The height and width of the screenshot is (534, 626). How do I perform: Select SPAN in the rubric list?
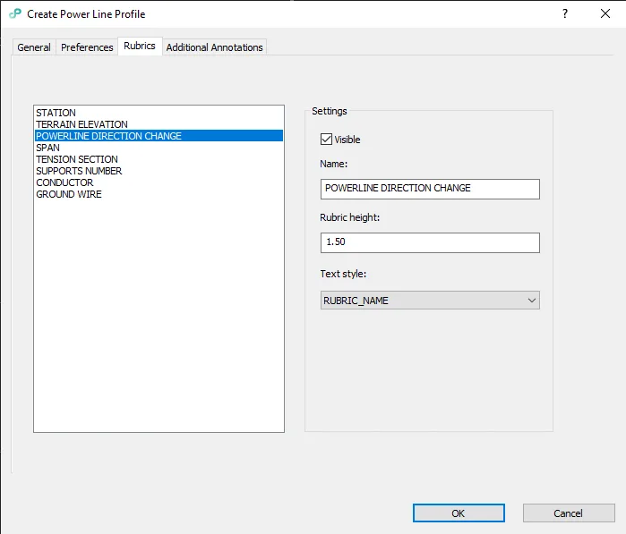159,148
